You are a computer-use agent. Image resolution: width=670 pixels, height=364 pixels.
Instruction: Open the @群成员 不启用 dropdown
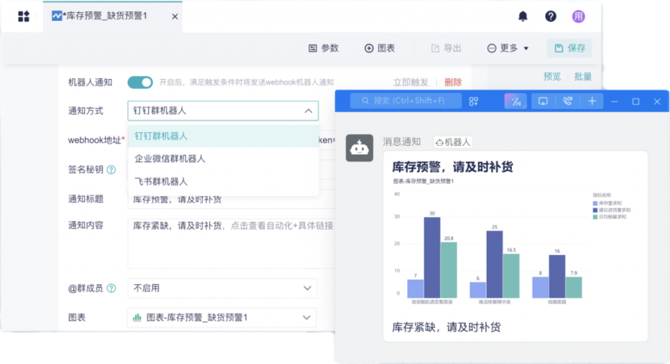pos(222,288)
